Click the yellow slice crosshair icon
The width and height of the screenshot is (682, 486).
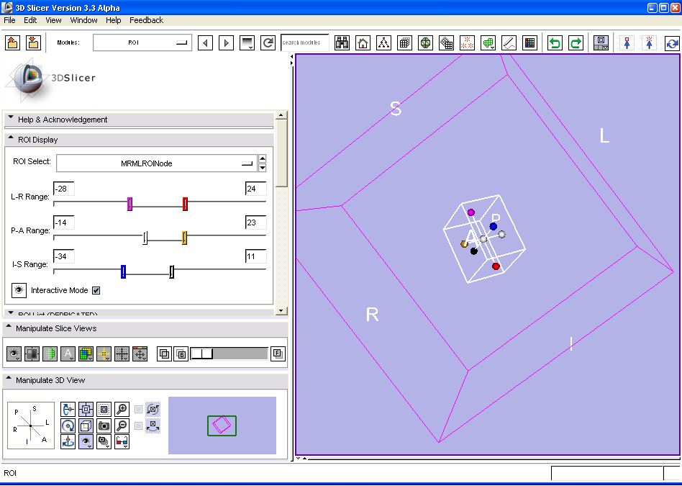(x=104, y=354)
